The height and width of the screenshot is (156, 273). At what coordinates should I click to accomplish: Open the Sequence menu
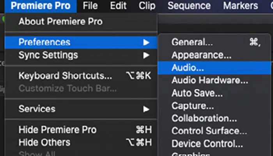click(189, 6)
